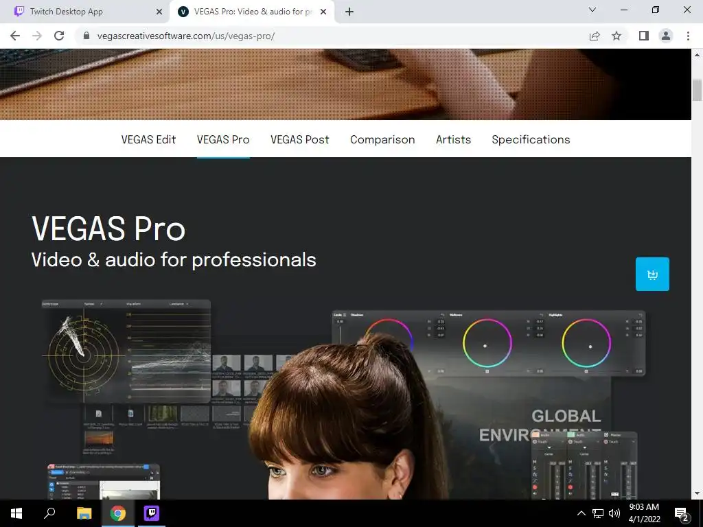Click the Chrome taskbar icon

[x=118, y=513]
